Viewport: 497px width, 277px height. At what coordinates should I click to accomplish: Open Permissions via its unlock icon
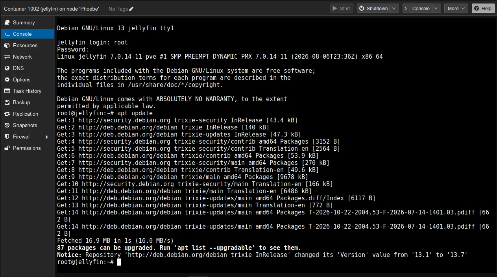(7, 148)
